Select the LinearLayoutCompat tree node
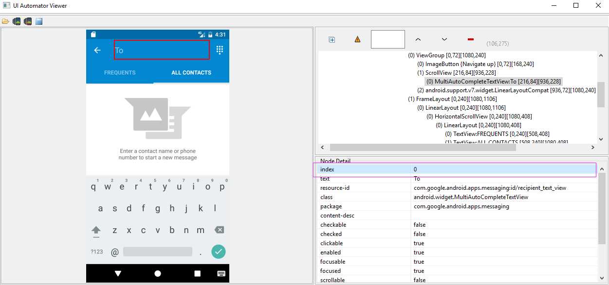 (x=506, y=90)
